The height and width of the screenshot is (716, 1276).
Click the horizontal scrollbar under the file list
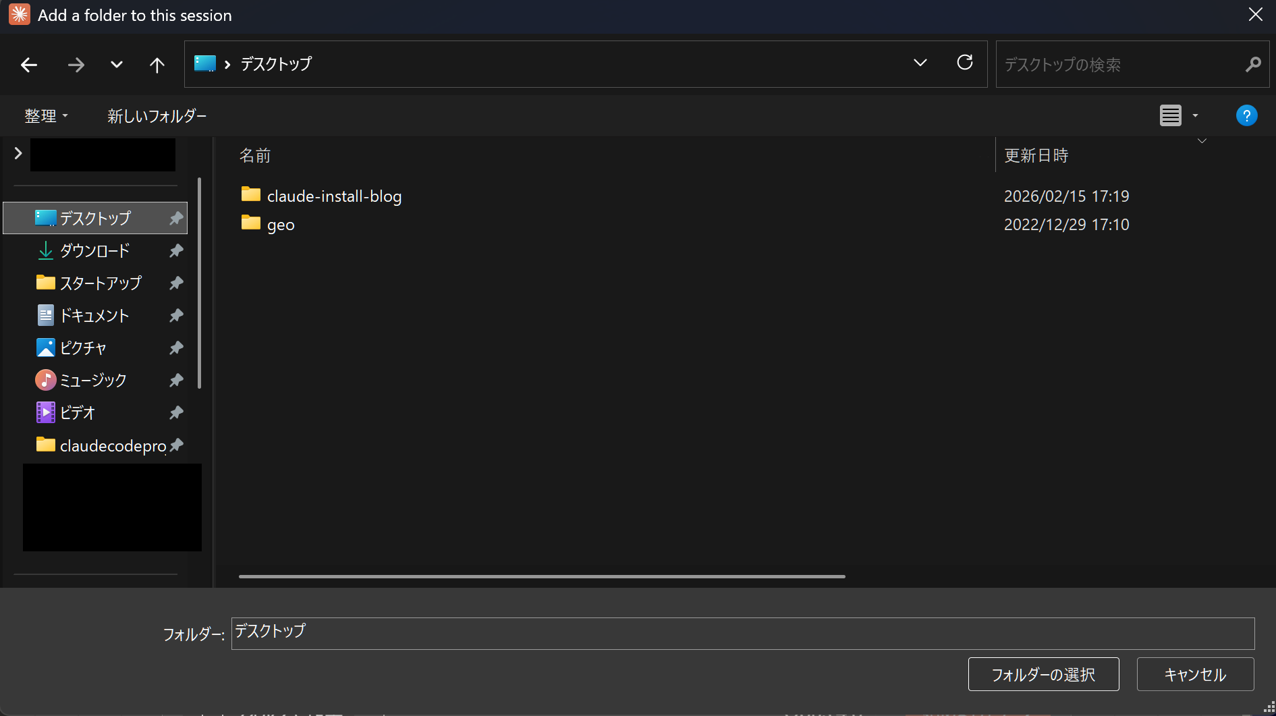pos(542,577)
